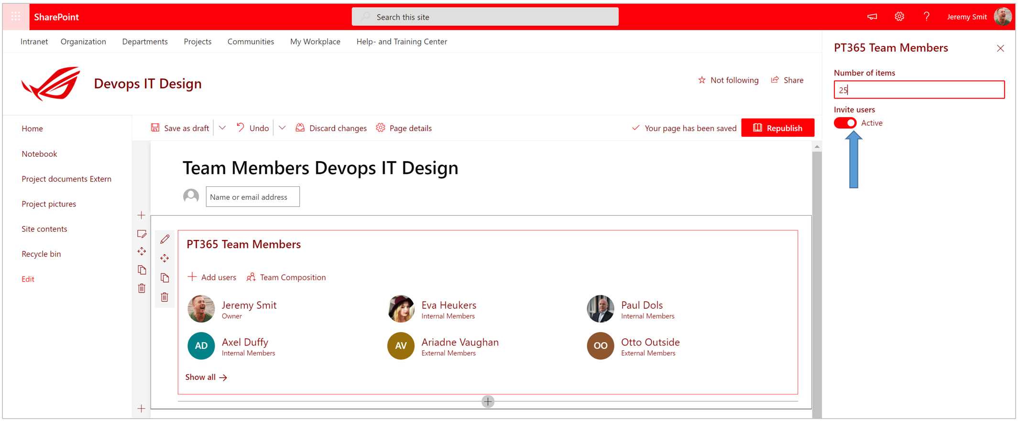Screen dimensions: 1019x422
Task: Open the Communities menu
Action: tap(251, 42)
